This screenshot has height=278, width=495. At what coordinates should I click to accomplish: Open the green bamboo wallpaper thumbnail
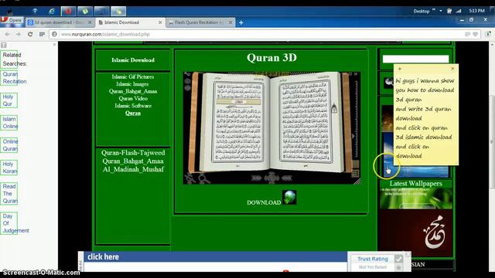[416, 198]
